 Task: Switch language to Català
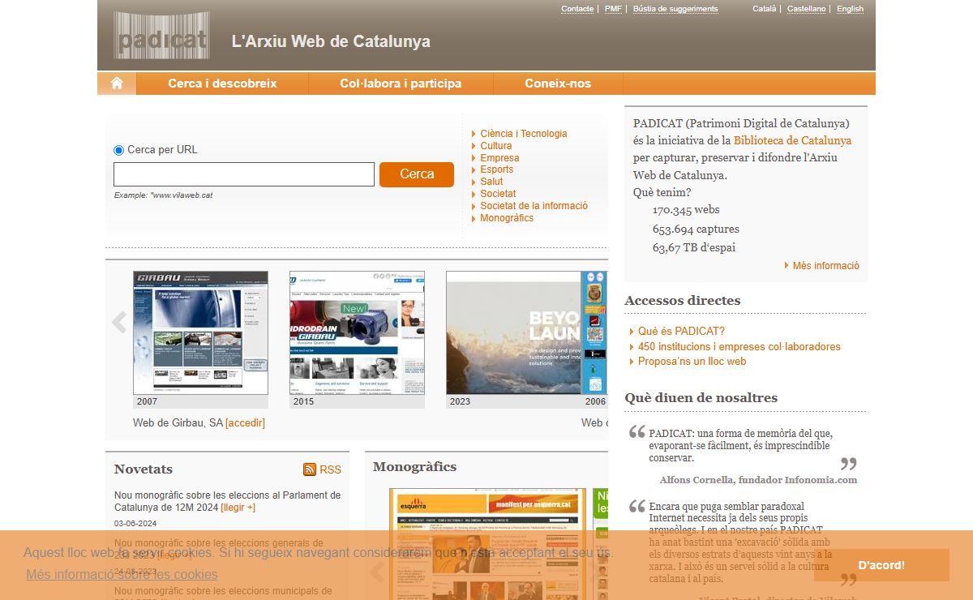(764, 9)
